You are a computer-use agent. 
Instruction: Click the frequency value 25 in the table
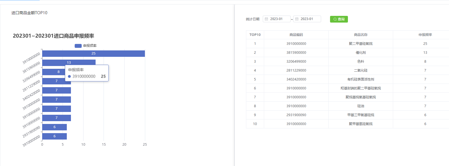[425, 44]
